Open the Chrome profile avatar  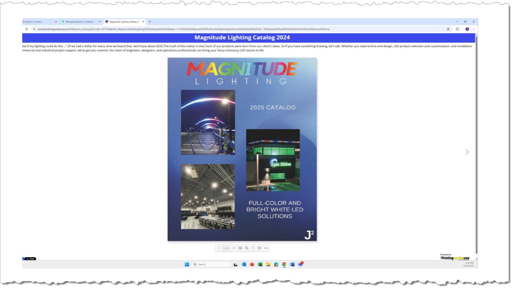[467, 29]
